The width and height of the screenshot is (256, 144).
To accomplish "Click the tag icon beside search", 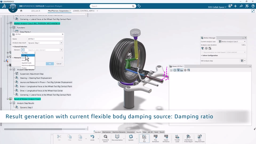I will click(x=139, y=6).
